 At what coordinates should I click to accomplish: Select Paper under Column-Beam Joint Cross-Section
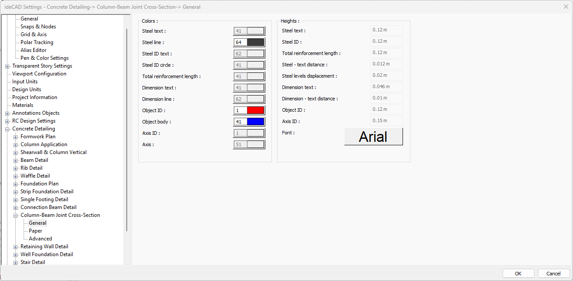[x=35, y=231]
